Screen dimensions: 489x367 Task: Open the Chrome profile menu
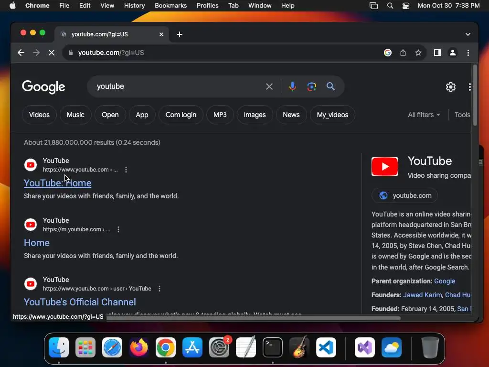(453, 53)
